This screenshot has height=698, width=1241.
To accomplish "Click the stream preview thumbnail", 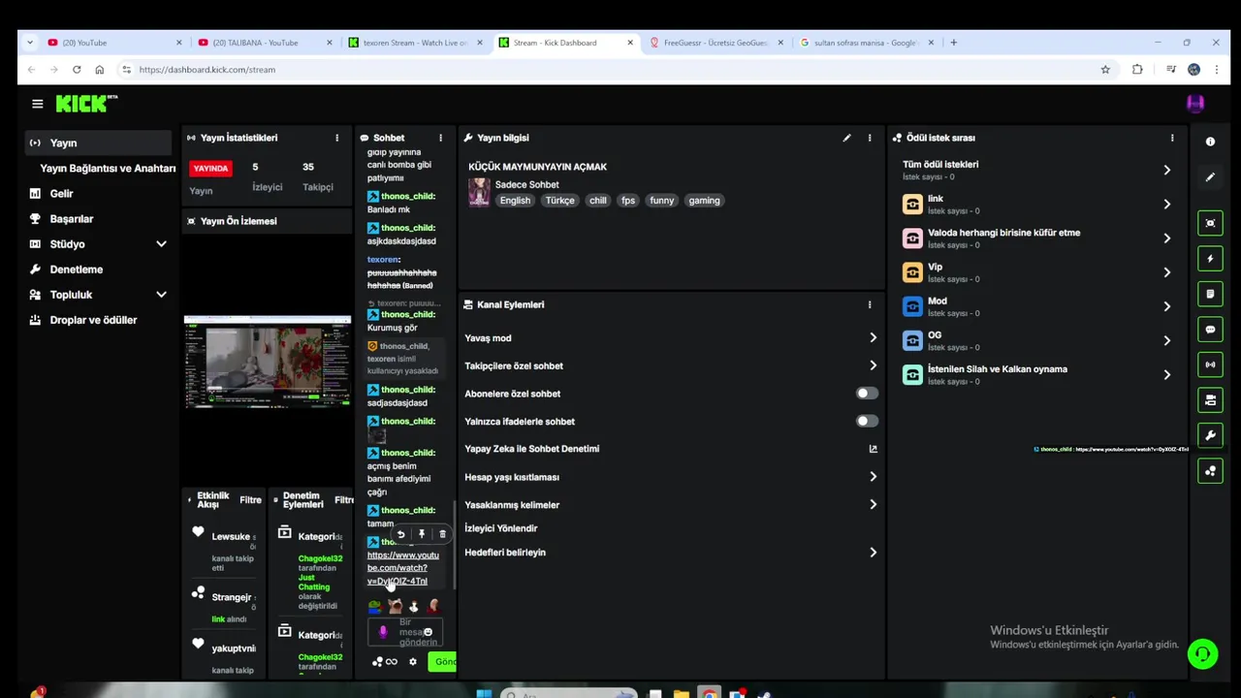I will click(268, 361).
